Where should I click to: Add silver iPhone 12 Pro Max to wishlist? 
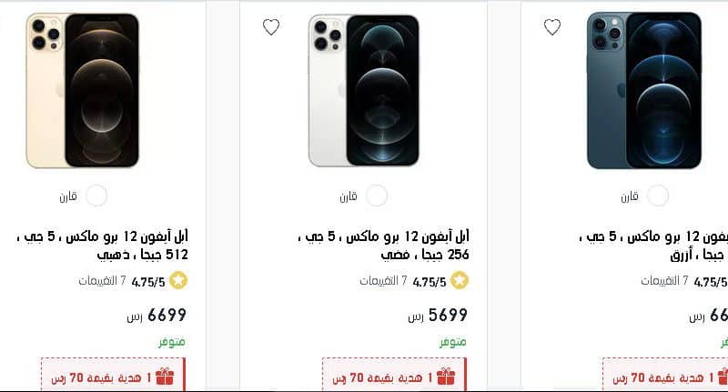tap(271, 27)
